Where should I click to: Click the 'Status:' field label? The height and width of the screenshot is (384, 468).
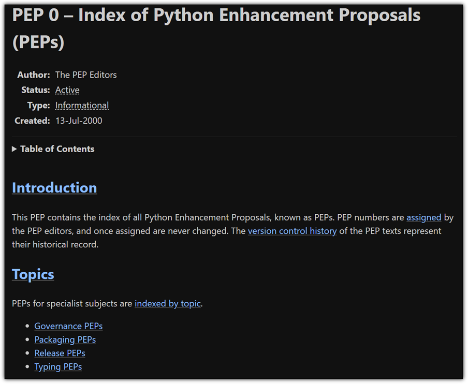pyautogui.click(x=36, y=90)
